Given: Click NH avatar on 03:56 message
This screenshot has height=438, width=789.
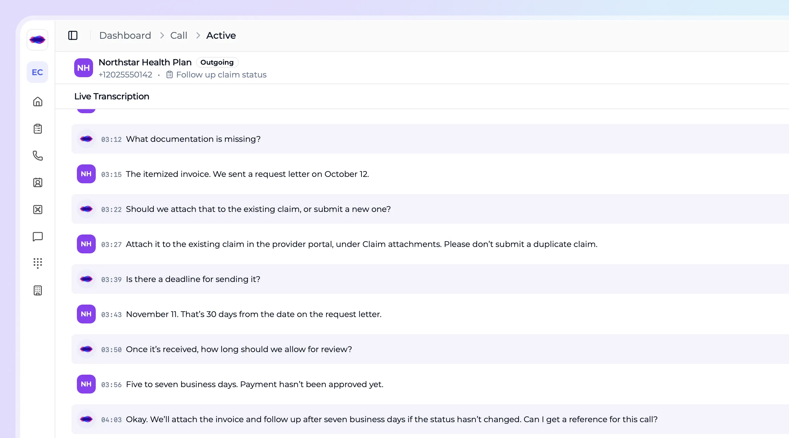Looking at the screenshot, I should 86,384.
